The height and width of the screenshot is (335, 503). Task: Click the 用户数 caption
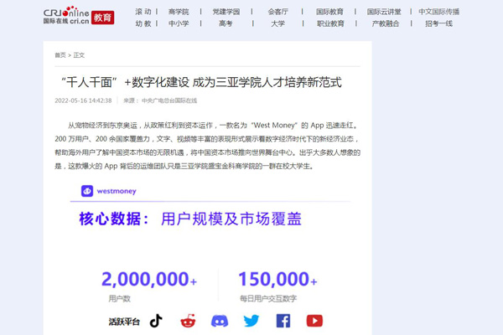pos(119,299)
